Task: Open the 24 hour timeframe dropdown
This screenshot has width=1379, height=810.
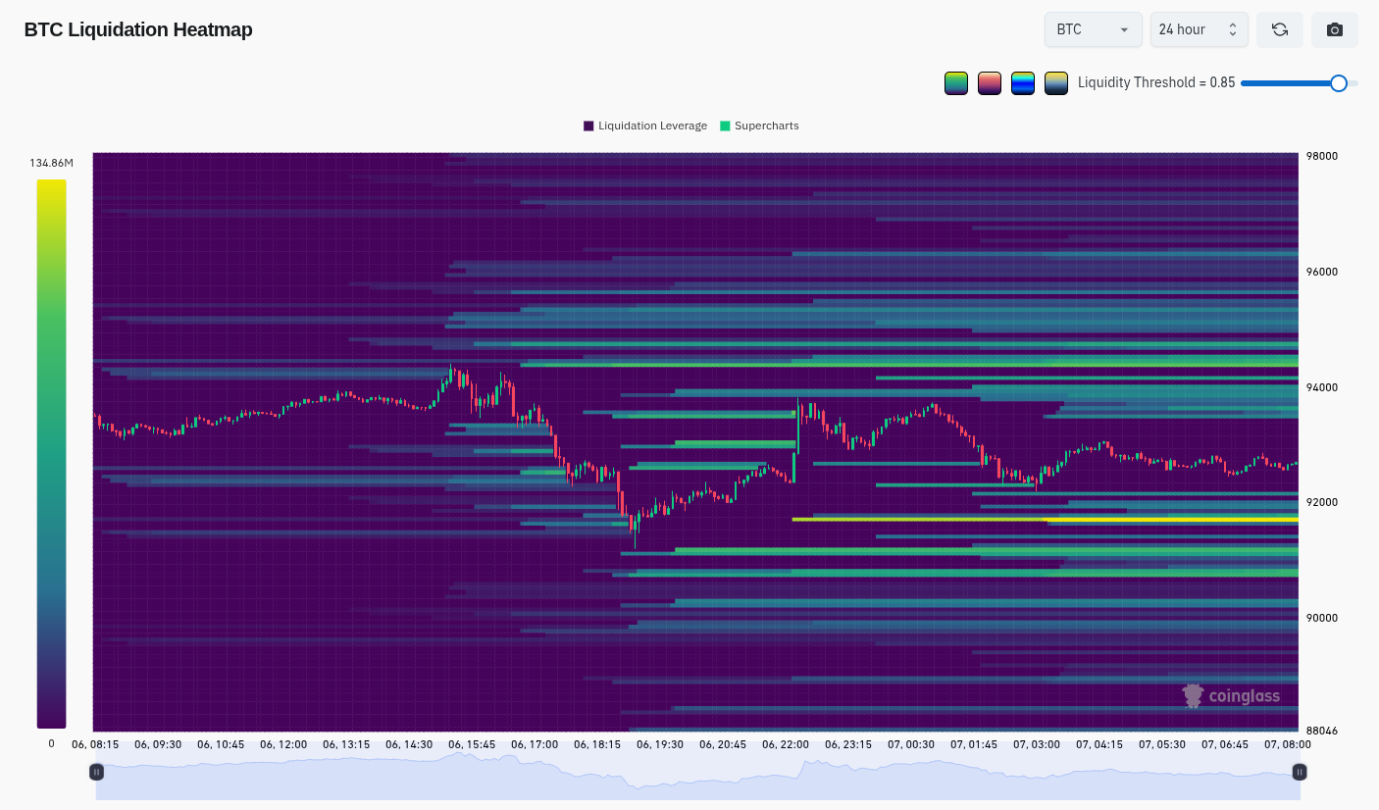Action: pos(1200,29)
